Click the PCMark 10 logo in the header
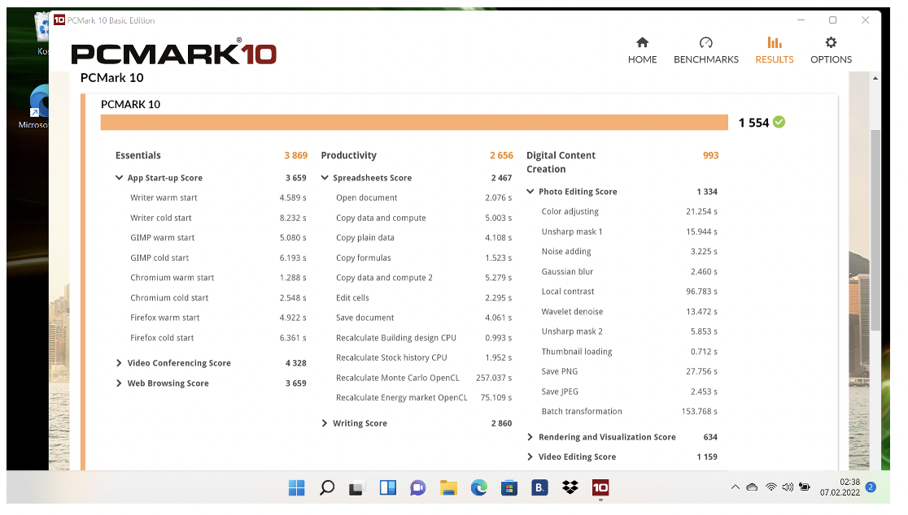908x515 pixels. point(174,53)
